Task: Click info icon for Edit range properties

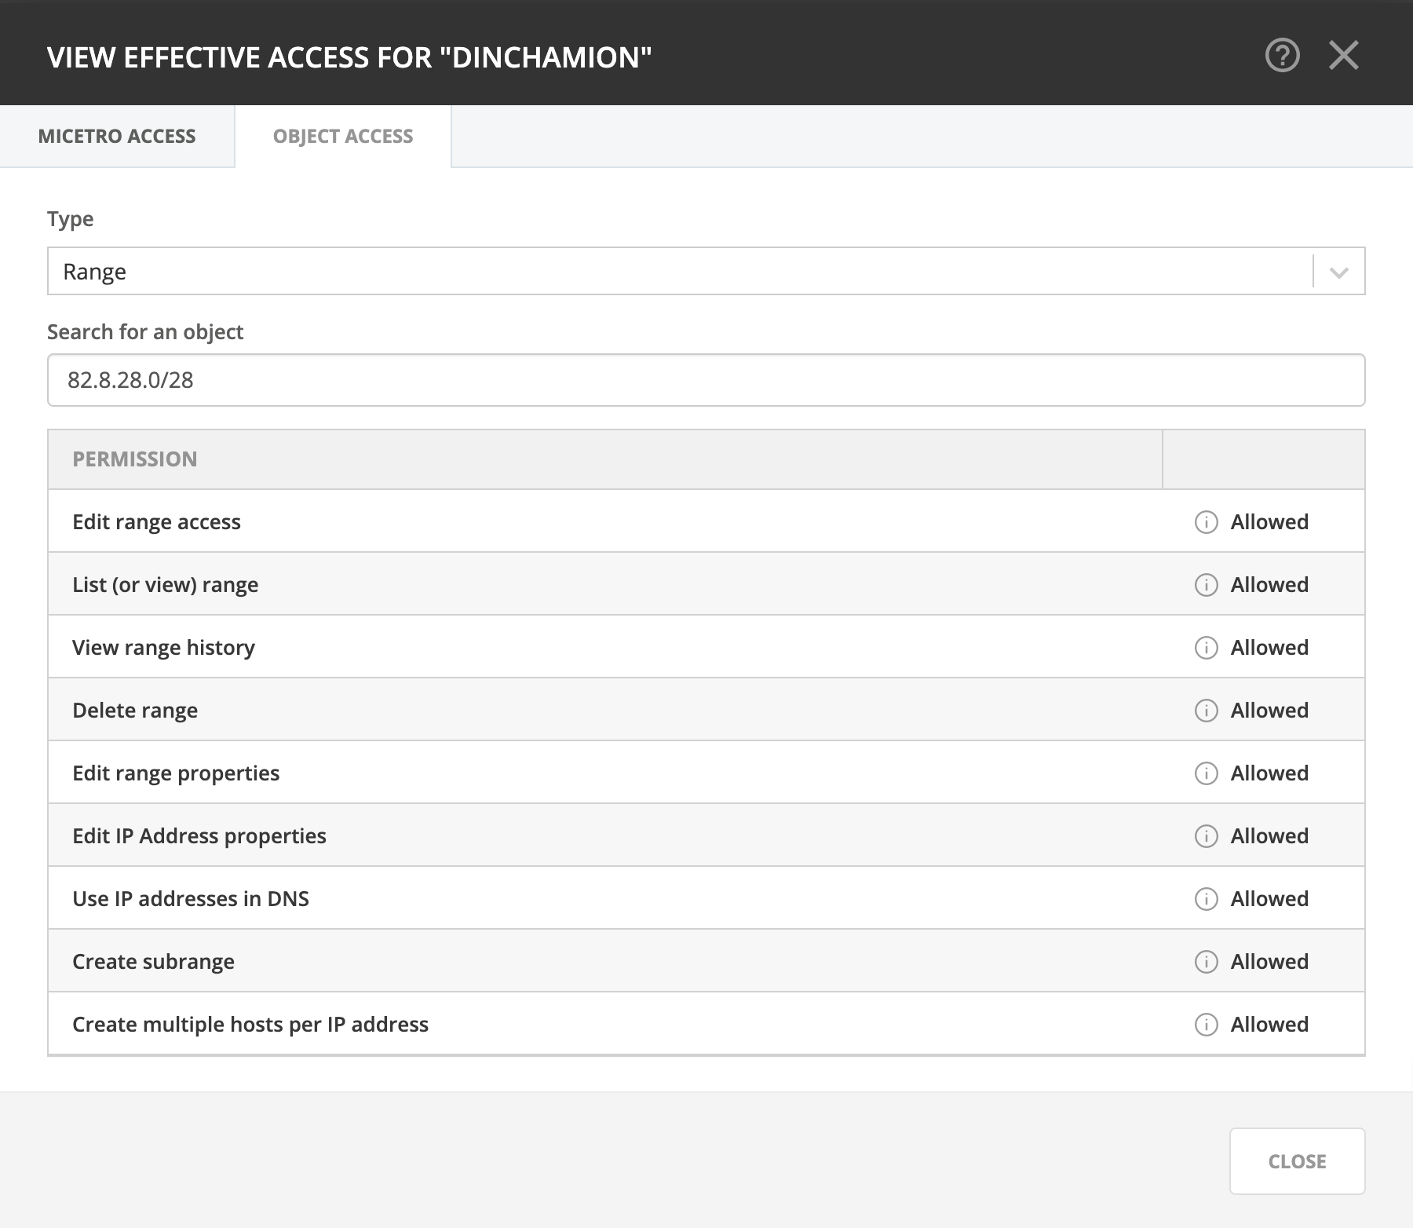Action: coord(1206,773)
